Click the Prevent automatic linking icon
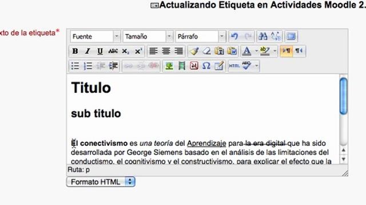 (x=154, y=66)
